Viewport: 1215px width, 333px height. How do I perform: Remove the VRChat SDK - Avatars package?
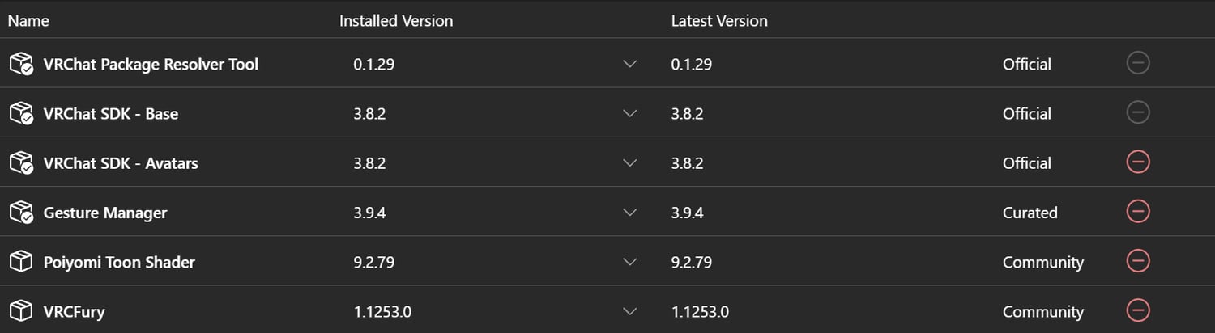pyautogui.click(x=1138, y=162)
